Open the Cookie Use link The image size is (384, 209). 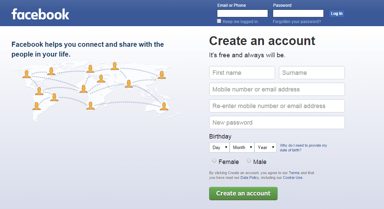pos(292,177)
